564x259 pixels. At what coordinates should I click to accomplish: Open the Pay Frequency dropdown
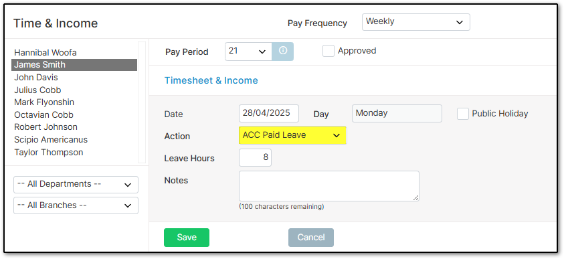(x=415, y=22)
